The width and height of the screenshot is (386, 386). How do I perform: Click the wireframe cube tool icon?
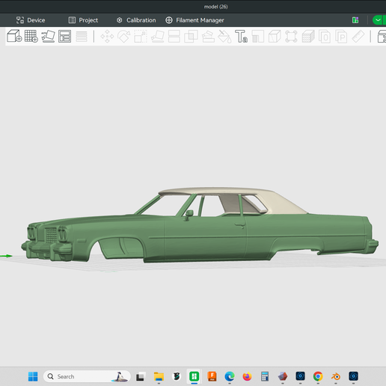pos(275,37)
